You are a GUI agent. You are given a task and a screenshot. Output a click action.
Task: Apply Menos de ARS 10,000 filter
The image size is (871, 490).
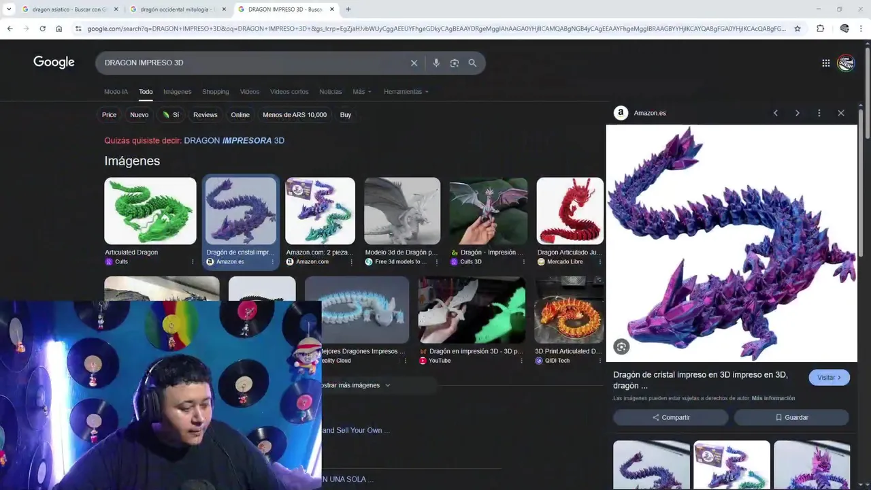click(x=295, y=115)
